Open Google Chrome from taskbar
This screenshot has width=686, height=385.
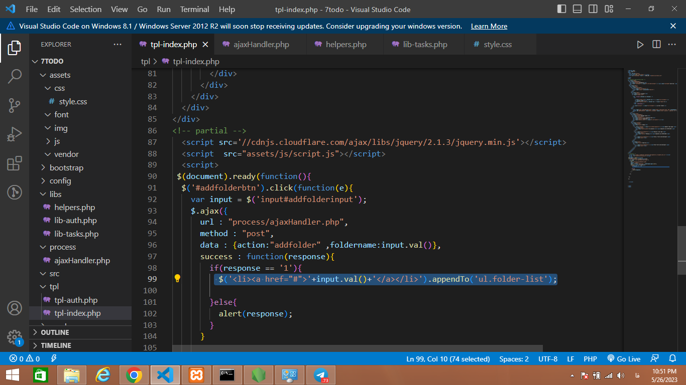pos(134,375)
